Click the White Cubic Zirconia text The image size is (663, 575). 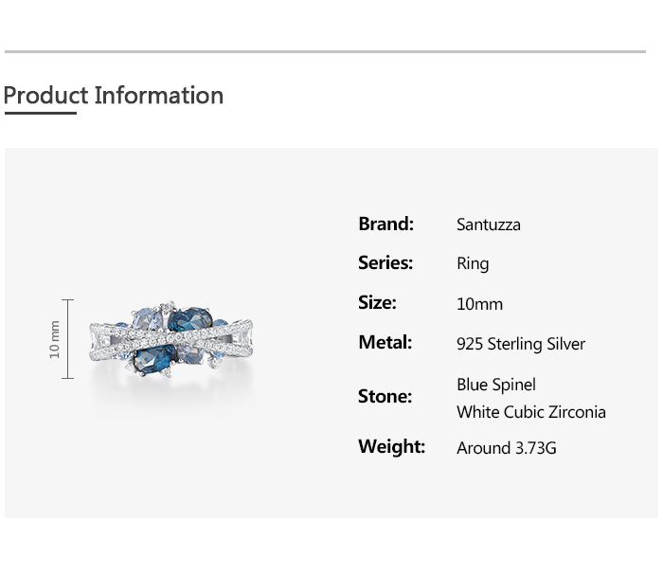[x=530, y=412]
